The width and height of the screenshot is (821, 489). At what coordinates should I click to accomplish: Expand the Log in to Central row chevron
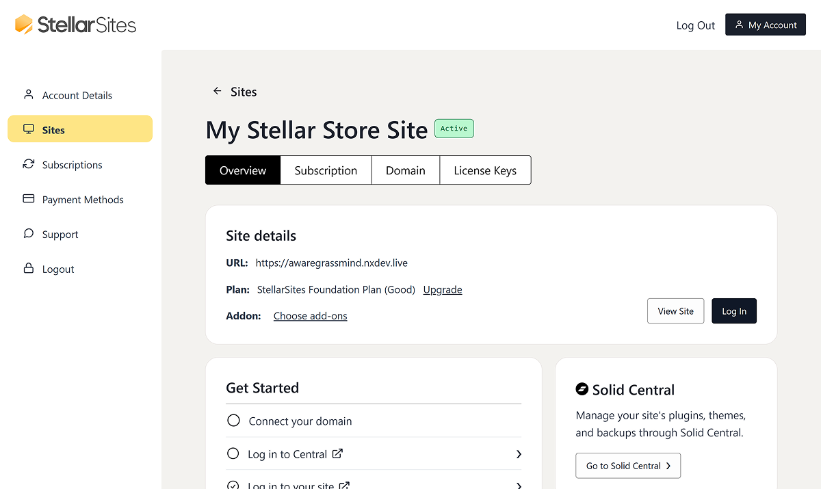tap(518, 453)
